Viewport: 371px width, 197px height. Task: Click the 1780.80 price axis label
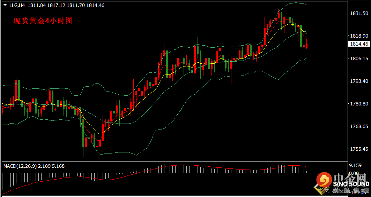tap(359, 104)
